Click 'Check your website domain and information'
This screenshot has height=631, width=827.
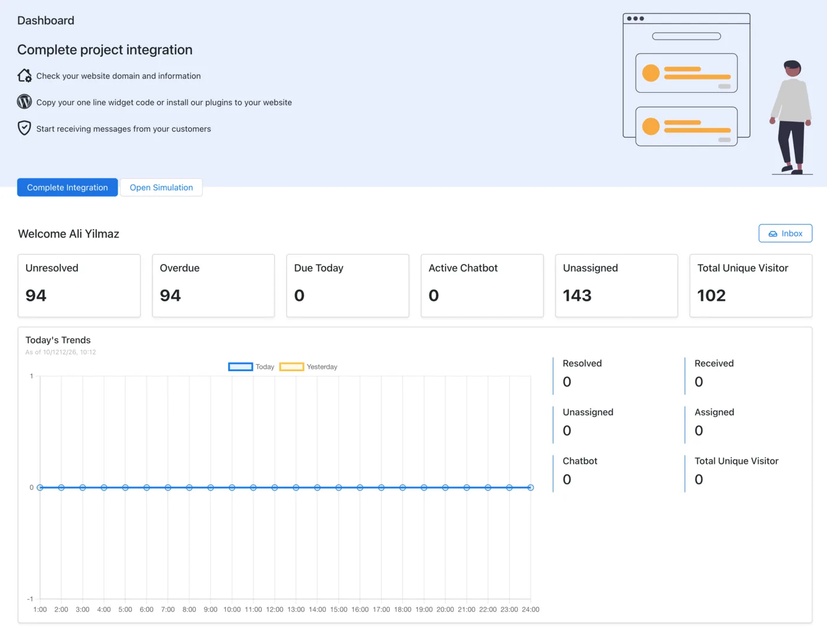[119, 76]
